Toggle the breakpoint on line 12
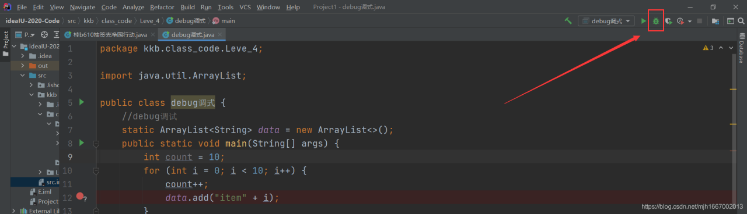Screen dimensions: 747x214 coord(80,197)
